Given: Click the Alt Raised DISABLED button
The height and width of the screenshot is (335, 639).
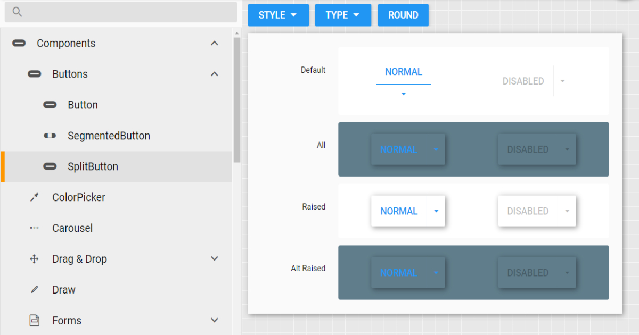Looking at the screenshot, I should pyautogui.click(x=528, y=273).
